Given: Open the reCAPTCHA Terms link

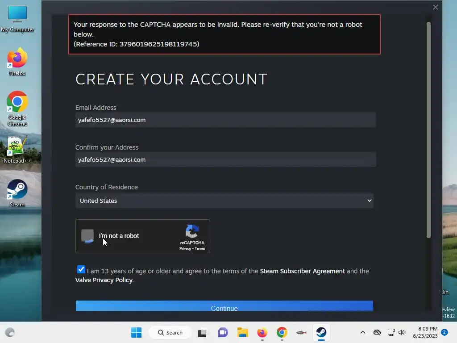Looking at the screenshot, I should pos(199,248).
